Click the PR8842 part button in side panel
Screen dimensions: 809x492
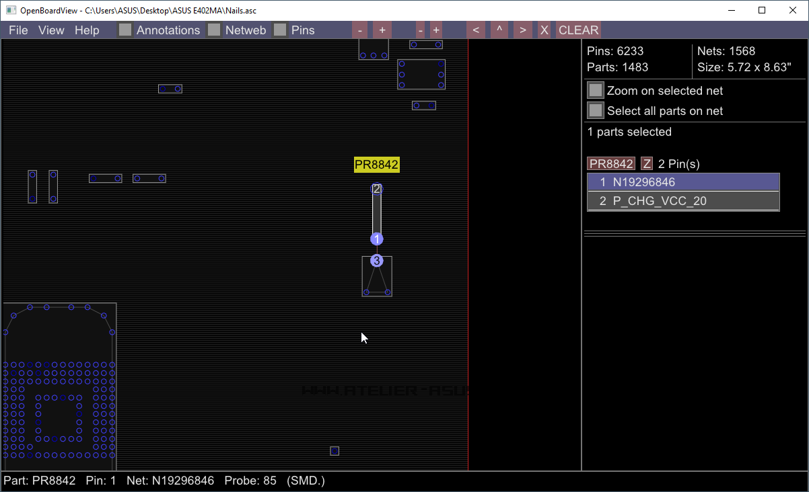pos(611,164)
